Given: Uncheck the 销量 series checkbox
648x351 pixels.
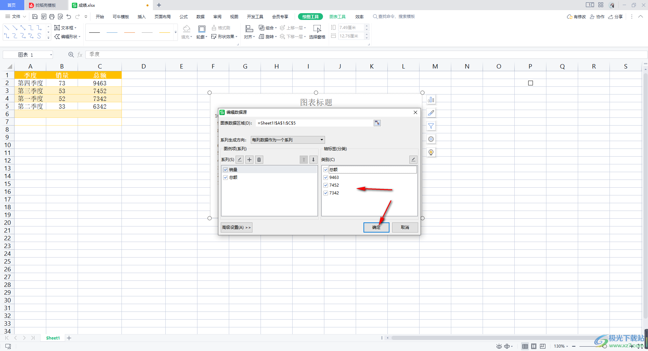Looking at the screenshot, I should click(225, 170).
